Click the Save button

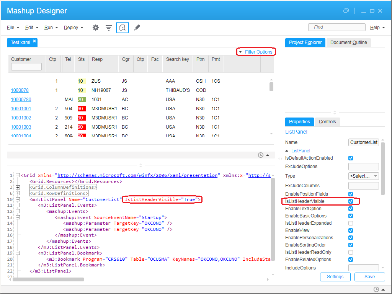tap(369, 277)
